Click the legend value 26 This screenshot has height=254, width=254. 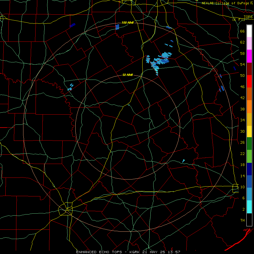(242, 143)
